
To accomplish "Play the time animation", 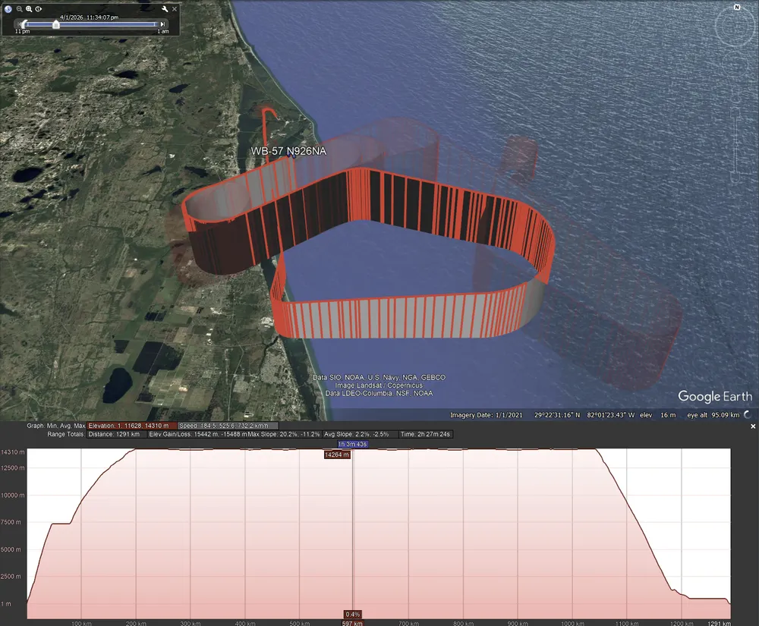I will [38, 9].
